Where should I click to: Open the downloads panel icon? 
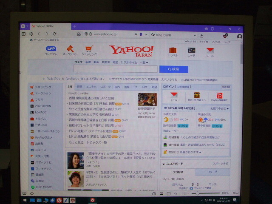(x=201, y=36)
